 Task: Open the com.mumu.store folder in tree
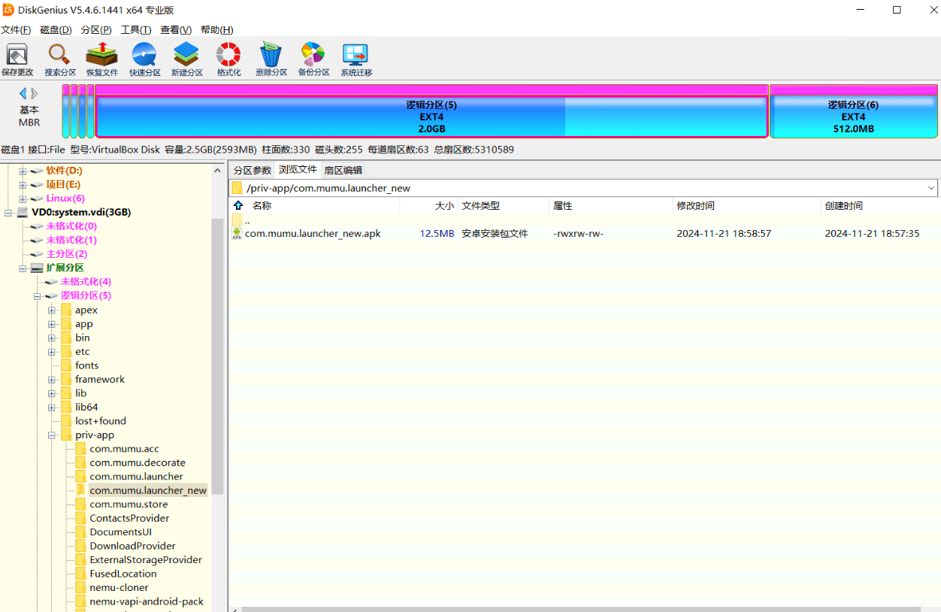tap(129, 504)
